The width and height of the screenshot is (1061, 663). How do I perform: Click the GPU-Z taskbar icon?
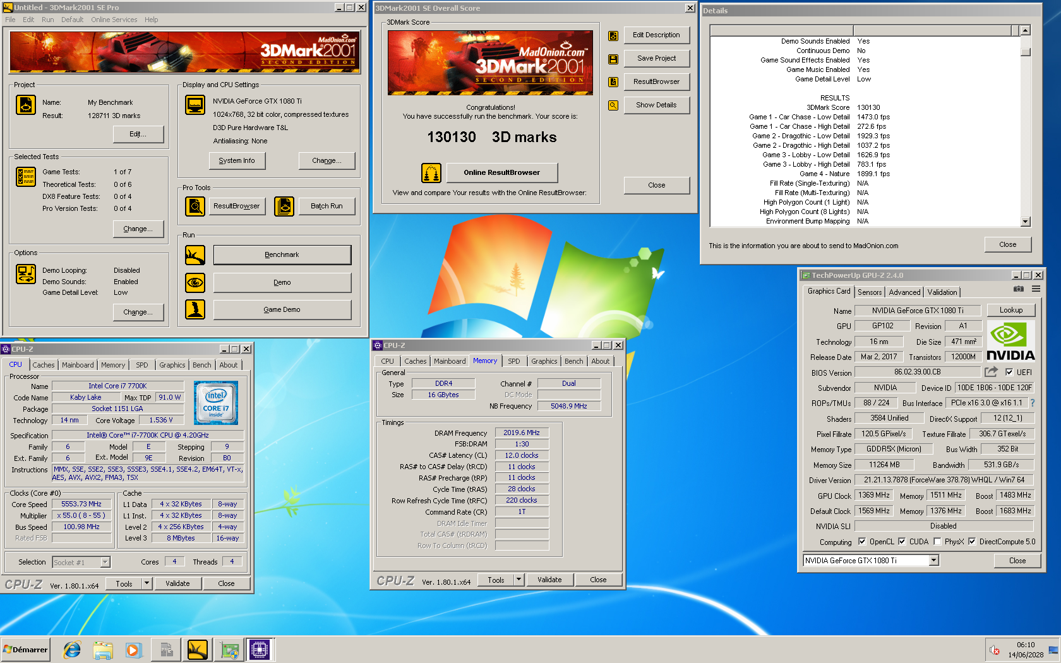[229, 649]
